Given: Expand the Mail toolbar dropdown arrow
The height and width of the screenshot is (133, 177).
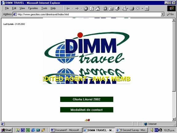Looking at the screenshot, I should click(x=128, y=9).
